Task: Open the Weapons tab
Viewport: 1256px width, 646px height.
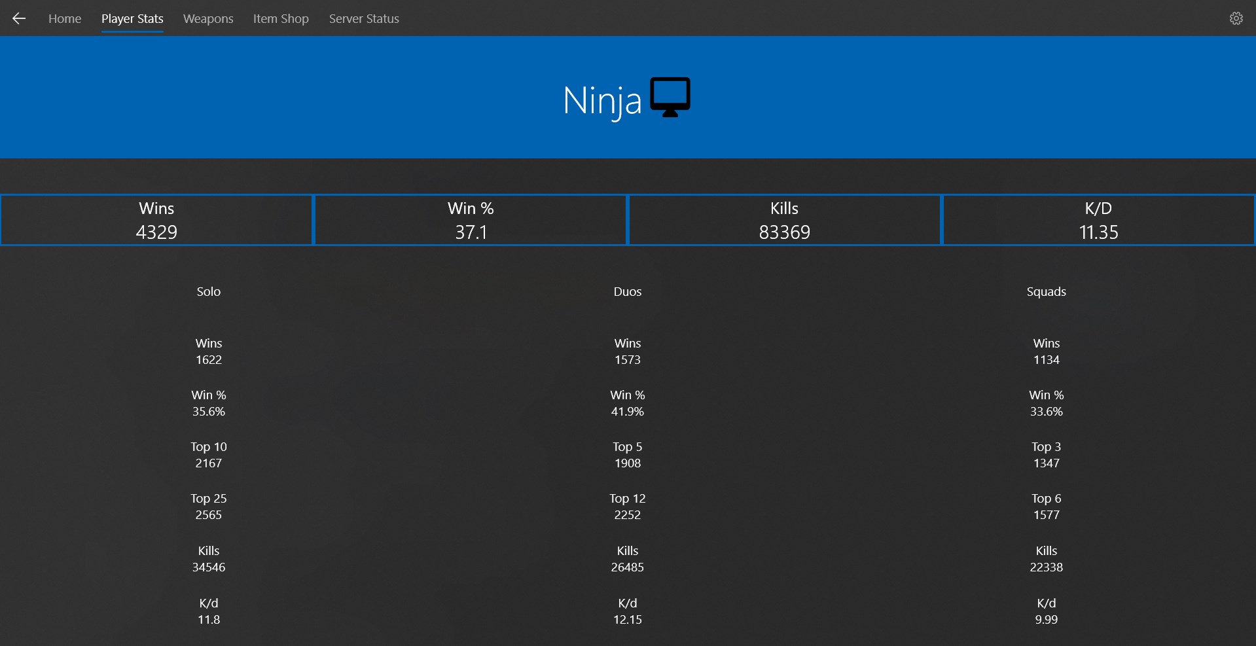Action: [x=208, y=19]
